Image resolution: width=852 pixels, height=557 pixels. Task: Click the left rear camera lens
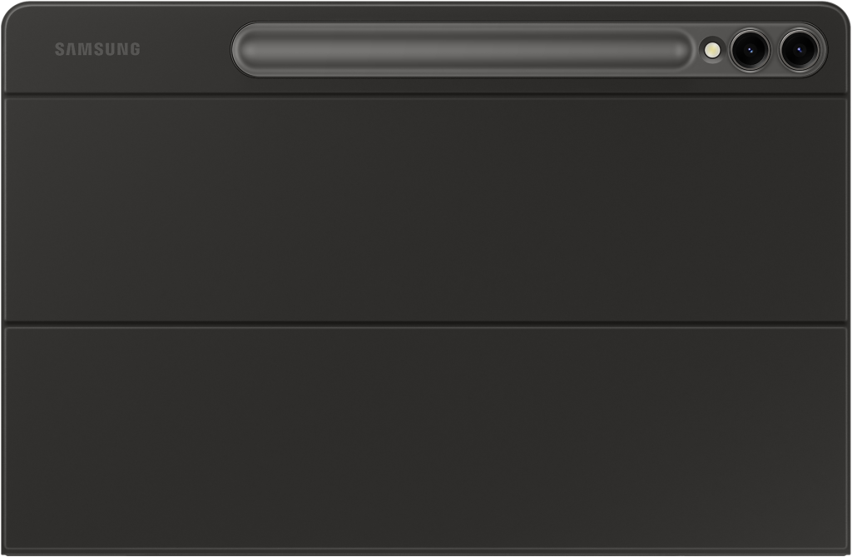coord(750,50)
